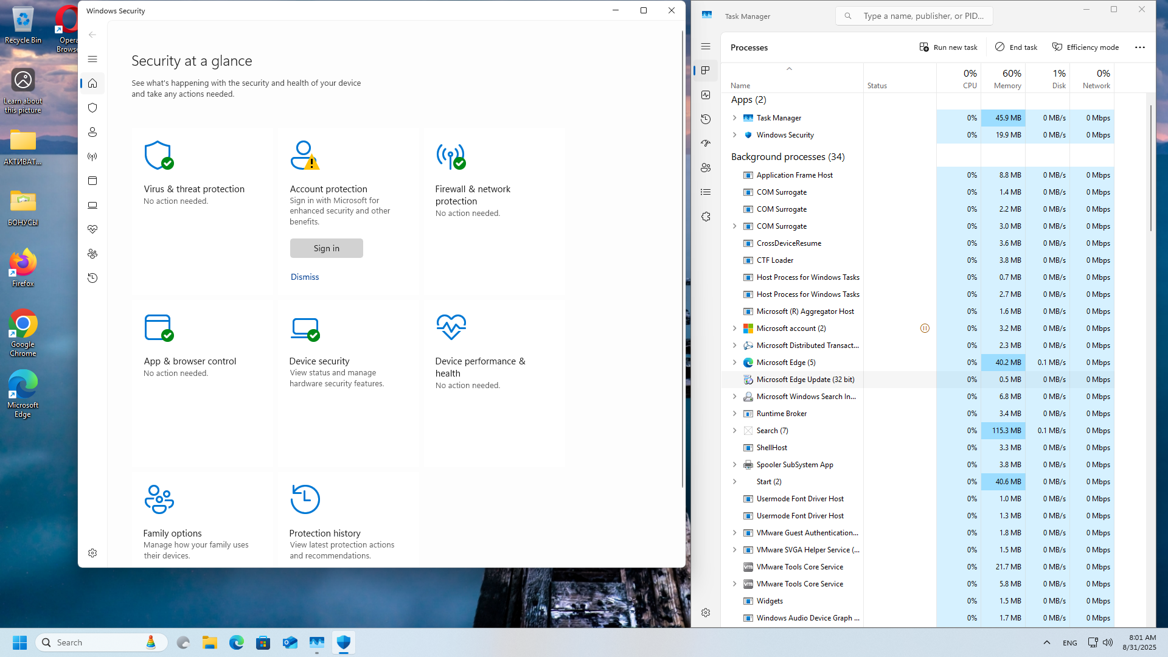This screenshot has width=1168, height=657.
Task: Sort processes by Status column
Action: 900,78
